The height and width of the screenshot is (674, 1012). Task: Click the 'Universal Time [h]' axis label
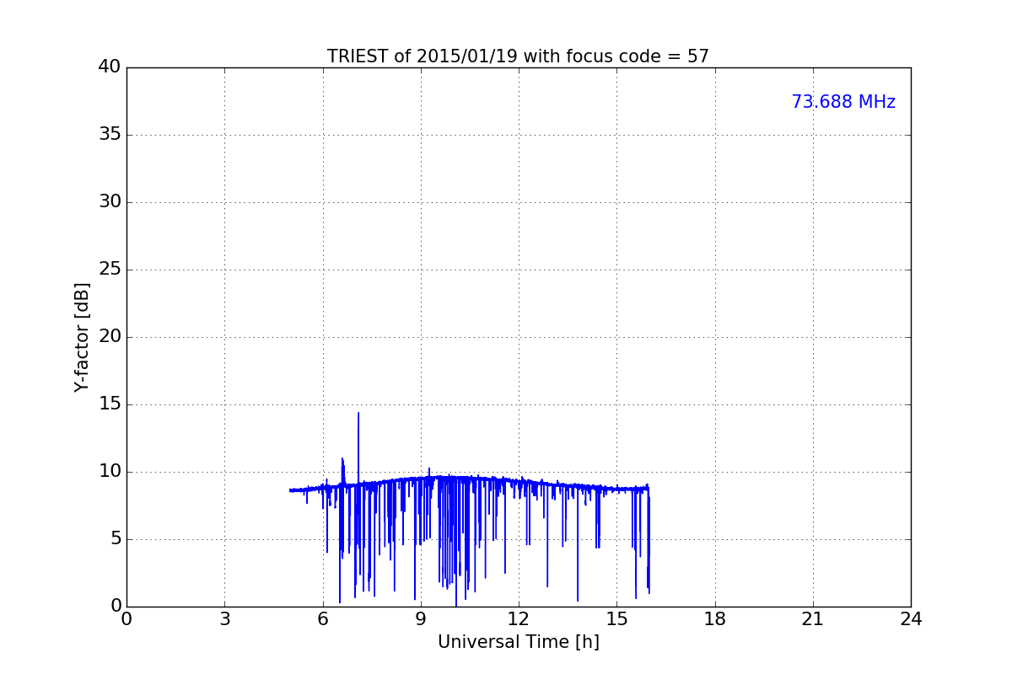[518, 642]
